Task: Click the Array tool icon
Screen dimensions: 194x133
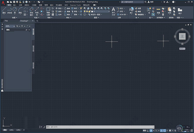Action: click(x=72, y=8)
